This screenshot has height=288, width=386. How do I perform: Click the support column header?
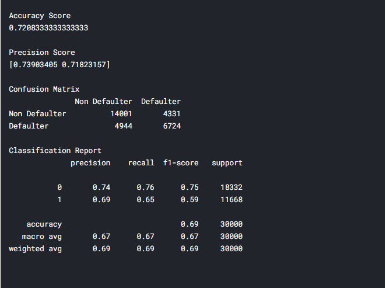(x=227, y=163)
